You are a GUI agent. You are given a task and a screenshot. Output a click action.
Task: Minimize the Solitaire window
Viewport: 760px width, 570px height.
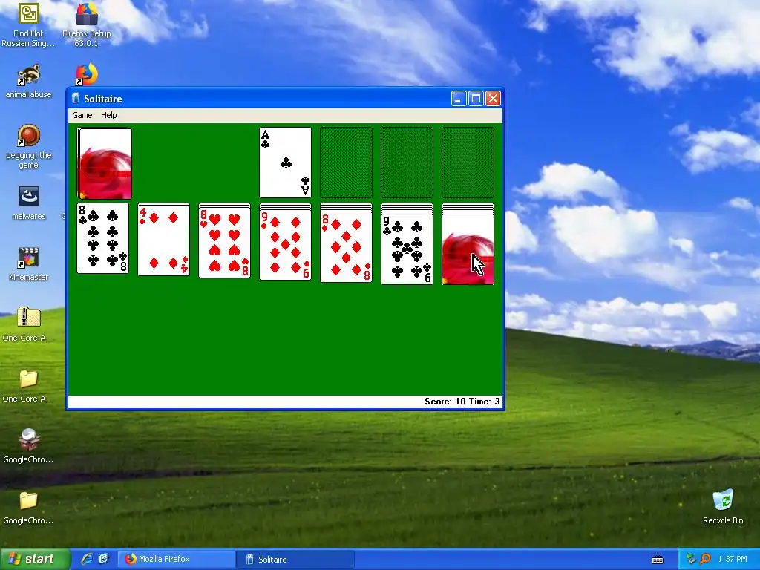tap(459, 99)
